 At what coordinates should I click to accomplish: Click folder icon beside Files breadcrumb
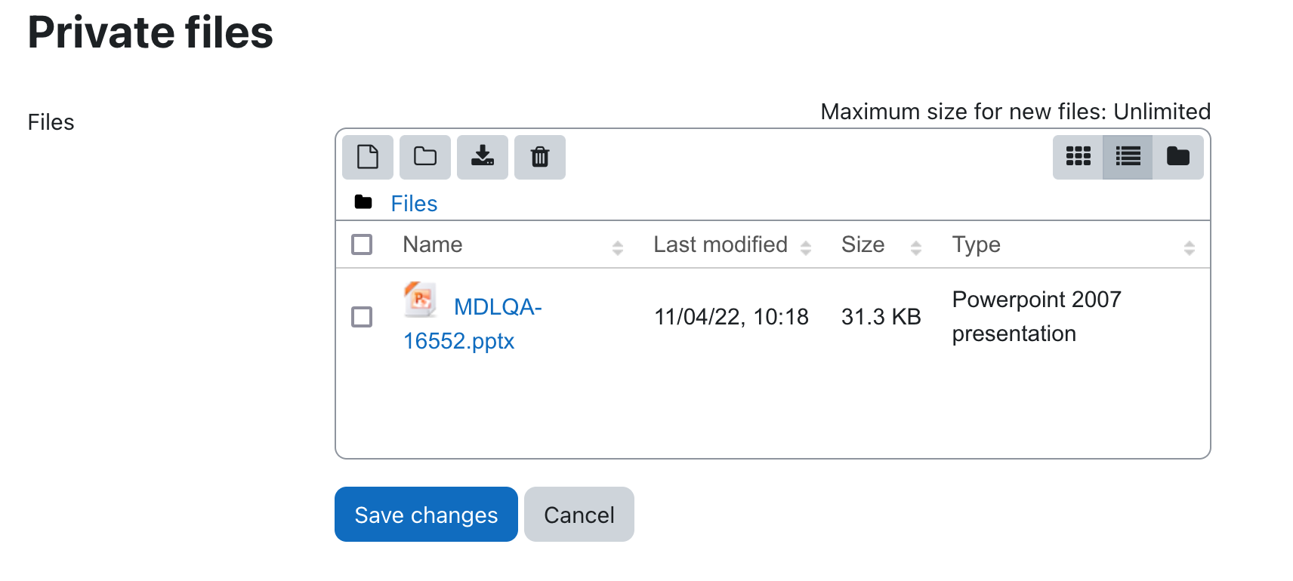[x=363, y=202]
